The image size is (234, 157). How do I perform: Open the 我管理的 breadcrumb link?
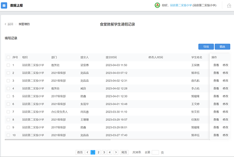(24, 24)
